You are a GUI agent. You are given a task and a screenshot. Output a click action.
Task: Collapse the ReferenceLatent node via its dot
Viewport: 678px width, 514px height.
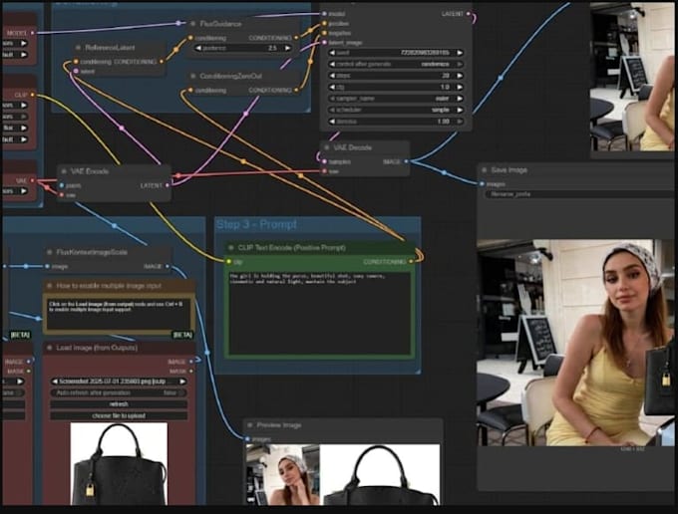click(x=77, y=47)
